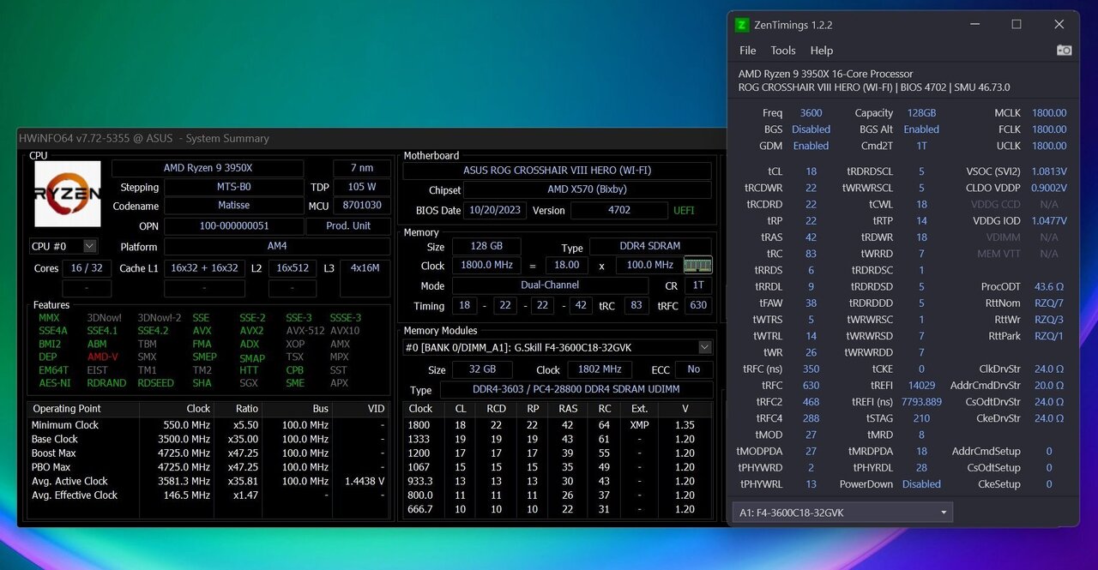Maximize the ZenTimings window
The width and height of the screenshot is (1098, 570).
[1017, 25]
